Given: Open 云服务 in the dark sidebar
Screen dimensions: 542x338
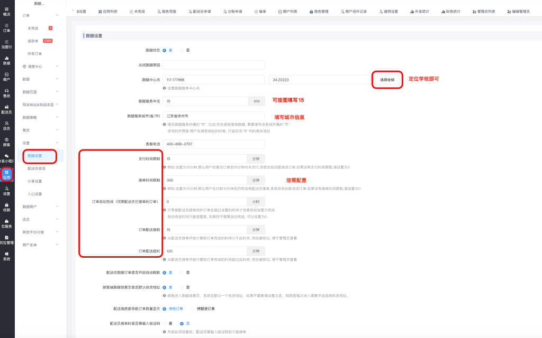Looking at the screenshot, I should point(6,223).
